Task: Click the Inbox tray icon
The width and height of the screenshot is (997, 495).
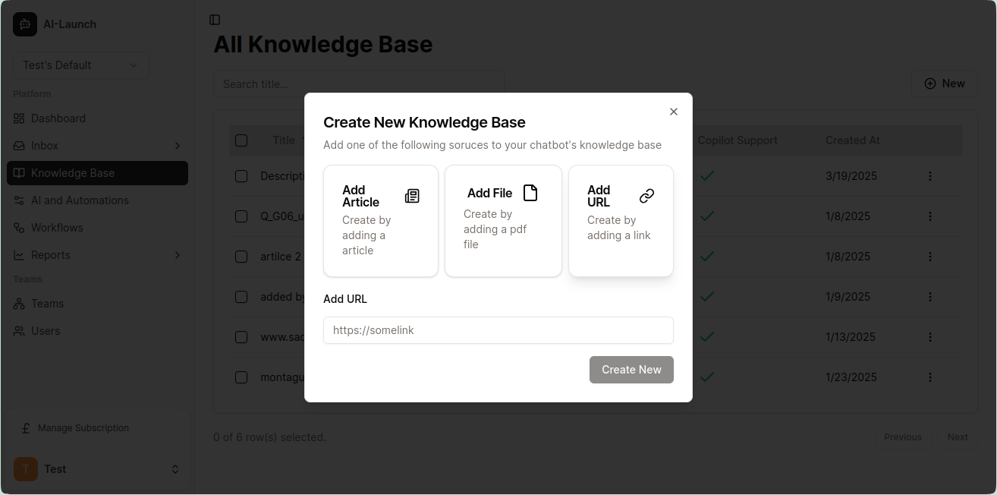Action: click(19, 146)
